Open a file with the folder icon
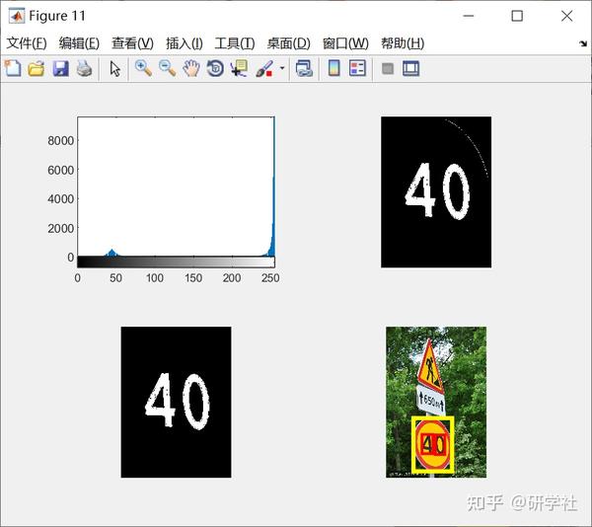This screenshot has width=592, height=527. tap(37, 69)
